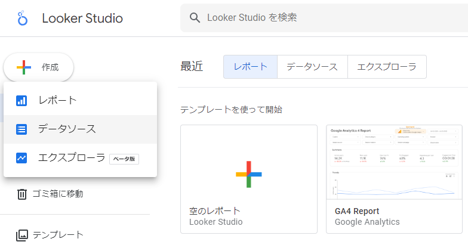The image size is (468, 251).
Task: Click the blue bar chart レポート icon
Action: 21,101
